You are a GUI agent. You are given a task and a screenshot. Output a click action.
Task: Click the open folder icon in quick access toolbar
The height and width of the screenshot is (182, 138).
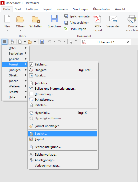30,42
